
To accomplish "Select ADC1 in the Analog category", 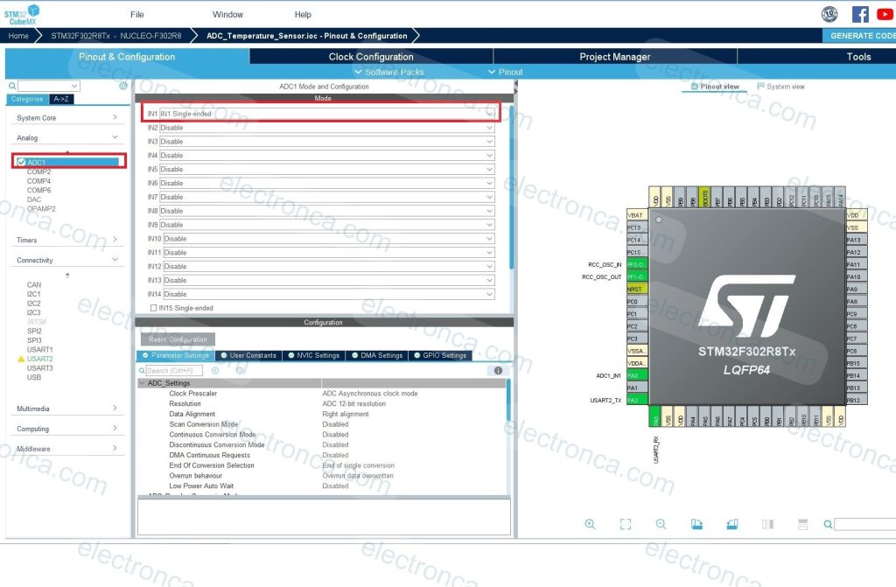I will (36, 161).
